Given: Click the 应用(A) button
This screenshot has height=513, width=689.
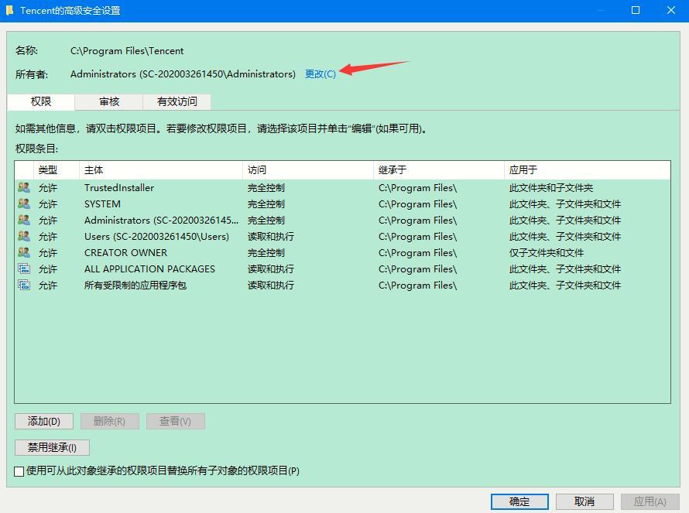Looking at the screenshot, I should tap(650, 501).
